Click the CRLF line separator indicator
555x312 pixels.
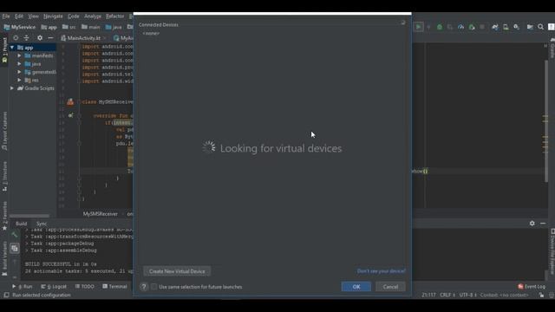(x=447, y=295)
